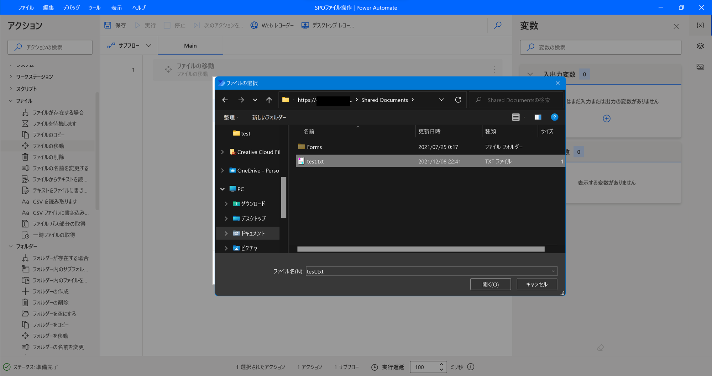712x376 pixels.
Task: Go up one folder level
Action: [269, 100]
